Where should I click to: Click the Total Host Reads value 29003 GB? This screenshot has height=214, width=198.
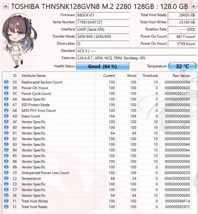click(183, 15)
